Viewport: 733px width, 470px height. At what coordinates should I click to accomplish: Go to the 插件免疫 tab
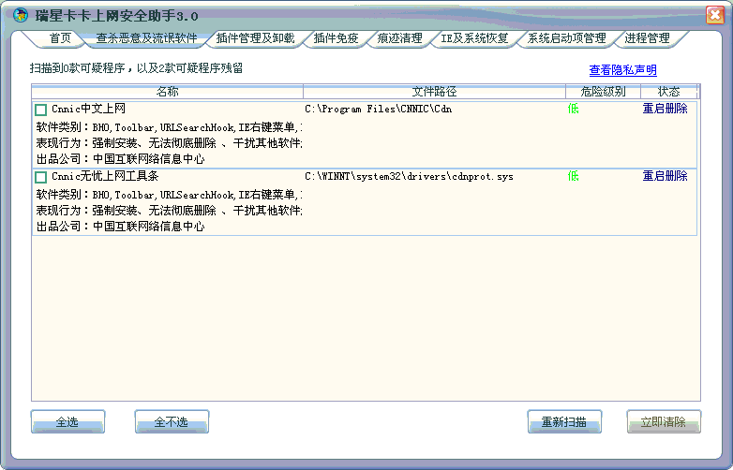click(336, 38)
